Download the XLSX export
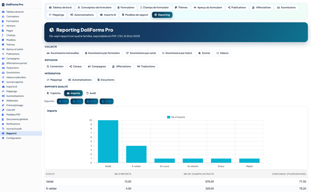Screen dimensions: 311x192 pyautogui.click(x=91, y=101)
